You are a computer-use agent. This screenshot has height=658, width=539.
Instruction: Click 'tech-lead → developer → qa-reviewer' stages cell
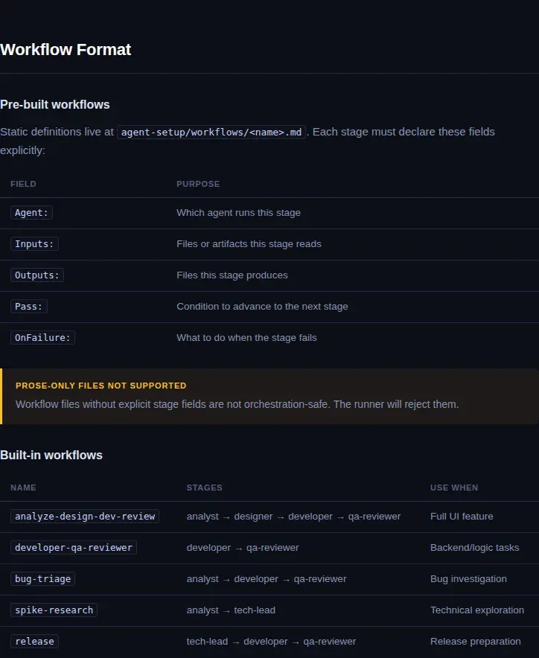tap(271, 642)
